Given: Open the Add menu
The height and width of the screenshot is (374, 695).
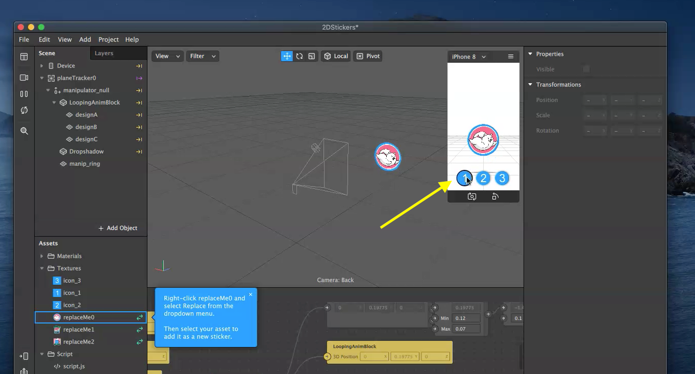Looking at the screenshot, I should click(x=85, y=39).
